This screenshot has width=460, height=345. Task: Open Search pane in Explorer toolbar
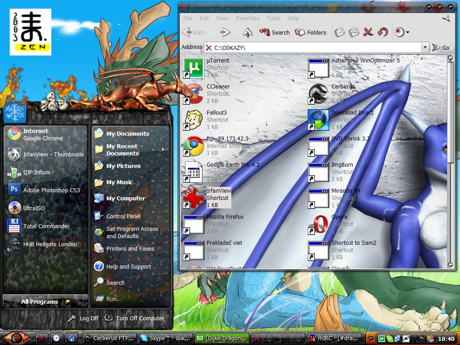pos(274,32)
